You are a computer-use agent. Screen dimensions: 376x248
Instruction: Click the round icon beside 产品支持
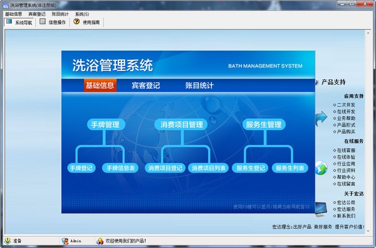[316, 82]
